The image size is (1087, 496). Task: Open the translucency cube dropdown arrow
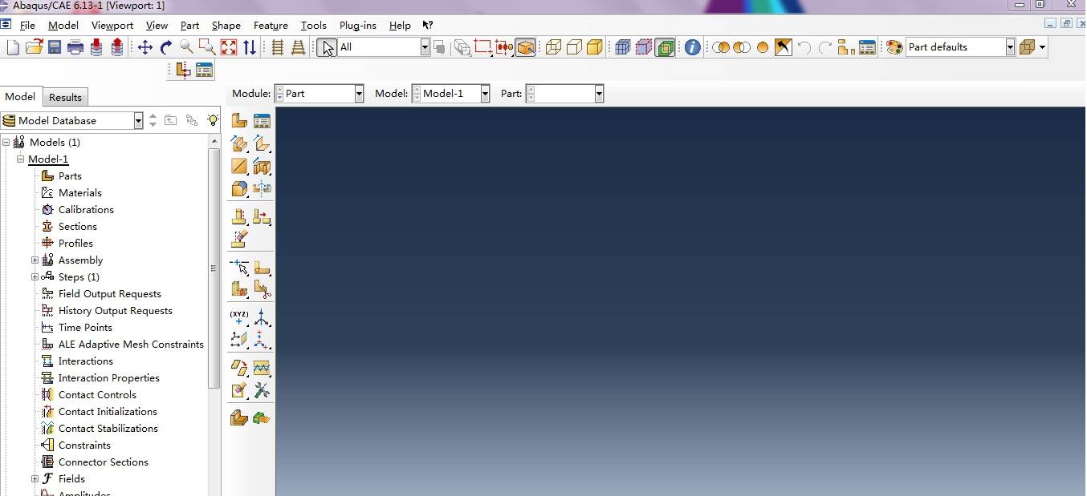point(1043,47)
